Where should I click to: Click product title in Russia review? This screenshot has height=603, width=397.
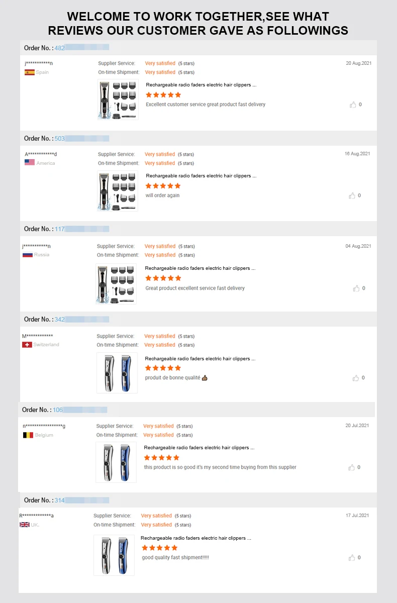[x=200, y=268]
